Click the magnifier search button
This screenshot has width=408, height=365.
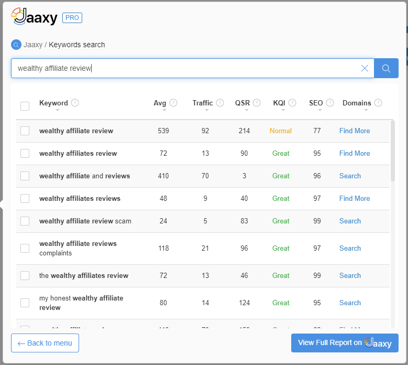pos(386,68)
